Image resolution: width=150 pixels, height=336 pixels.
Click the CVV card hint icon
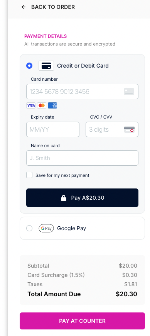click(x=129, y=129)
